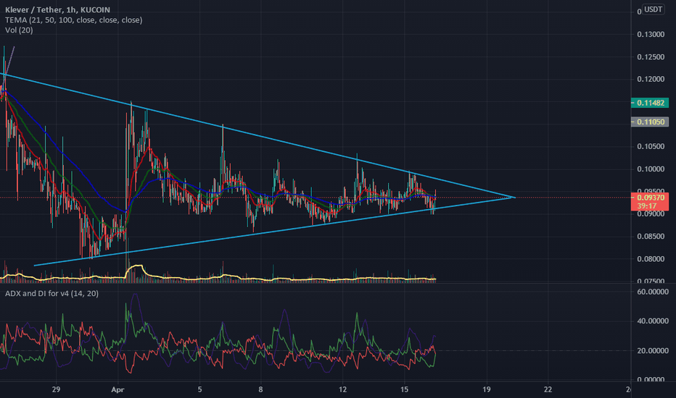Select the Vol (20) indicator legend

pos(19,30)
